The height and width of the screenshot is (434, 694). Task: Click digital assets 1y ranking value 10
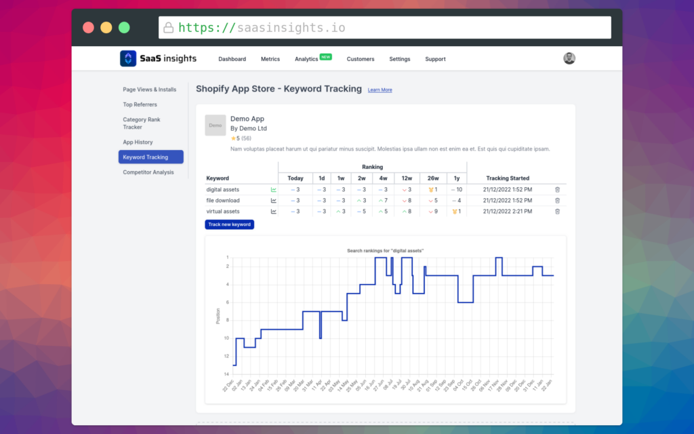point(459,190)
